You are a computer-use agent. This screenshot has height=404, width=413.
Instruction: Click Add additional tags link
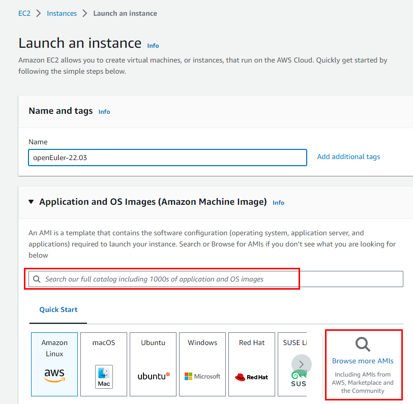tap(348, 157)
